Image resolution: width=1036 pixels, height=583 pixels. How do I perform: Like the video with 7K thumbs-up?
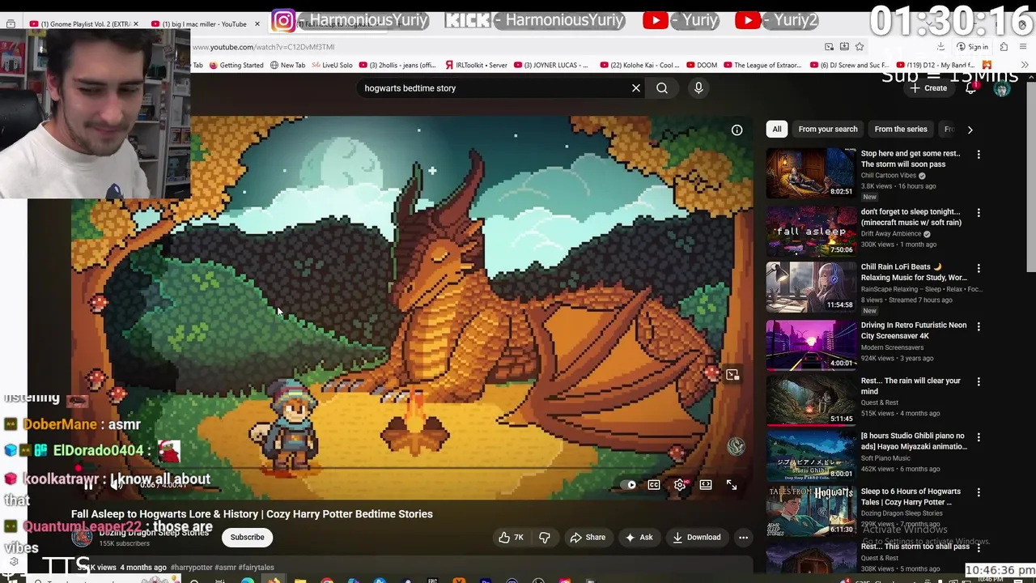point(512,538)
